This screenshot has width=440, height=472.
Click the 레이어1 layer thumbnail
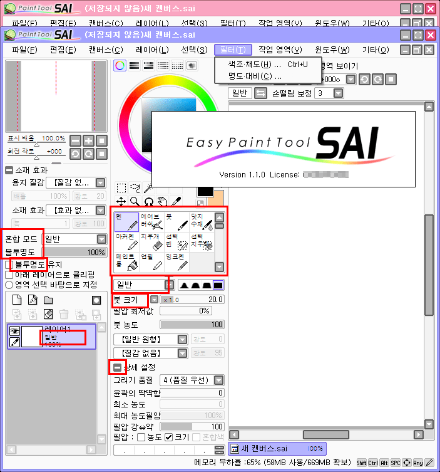[x=32, y=337]
